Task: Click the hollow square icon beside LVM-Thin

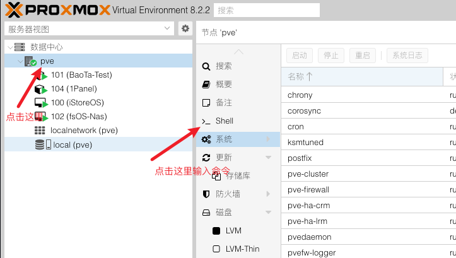Action: click(x=216, y=249)
